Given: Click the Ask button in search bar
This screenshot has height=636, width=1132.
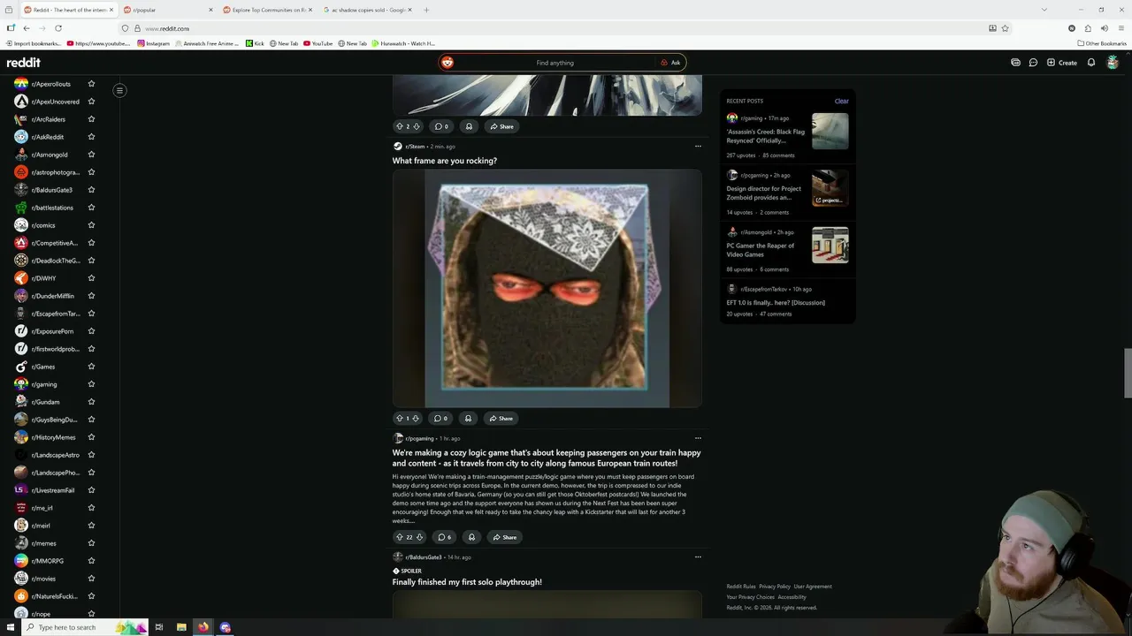Looking at the screenshot, I should click(x=670, y=63).
